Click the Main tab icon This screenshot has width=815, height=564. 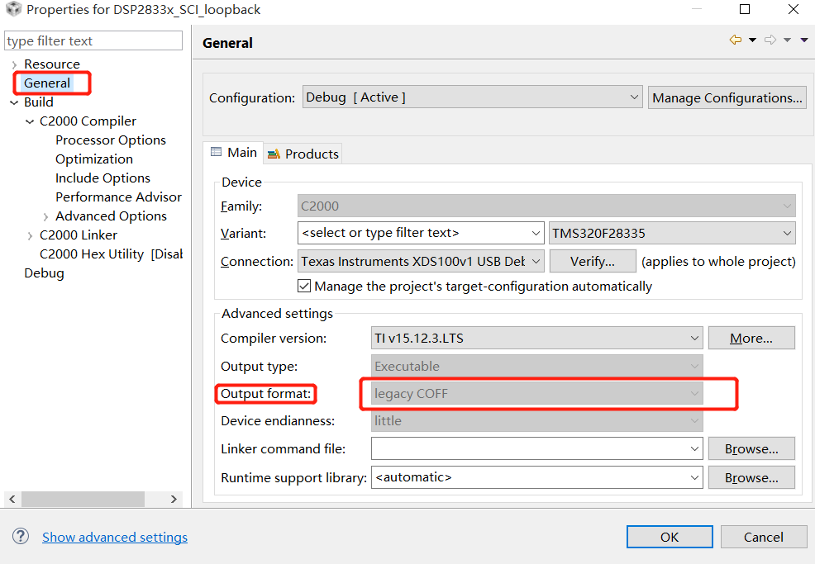coord(216,152)
